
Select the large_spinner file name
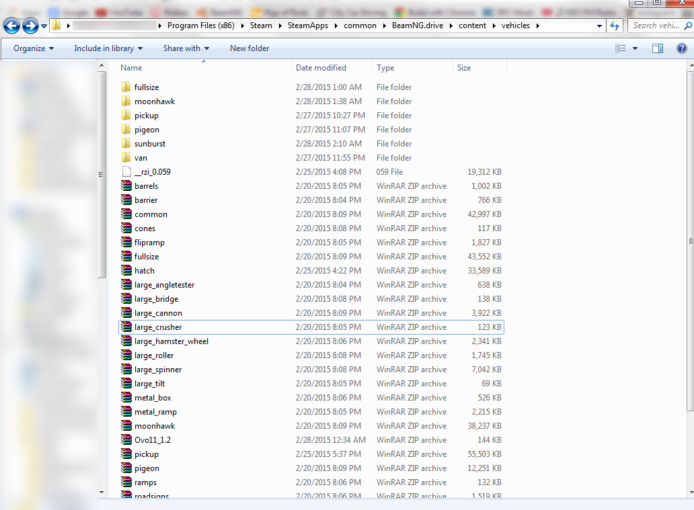[x=158, y=370]
